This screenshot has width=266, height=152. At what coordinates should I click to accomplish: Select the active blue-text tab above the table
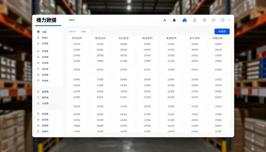(72, 31)
